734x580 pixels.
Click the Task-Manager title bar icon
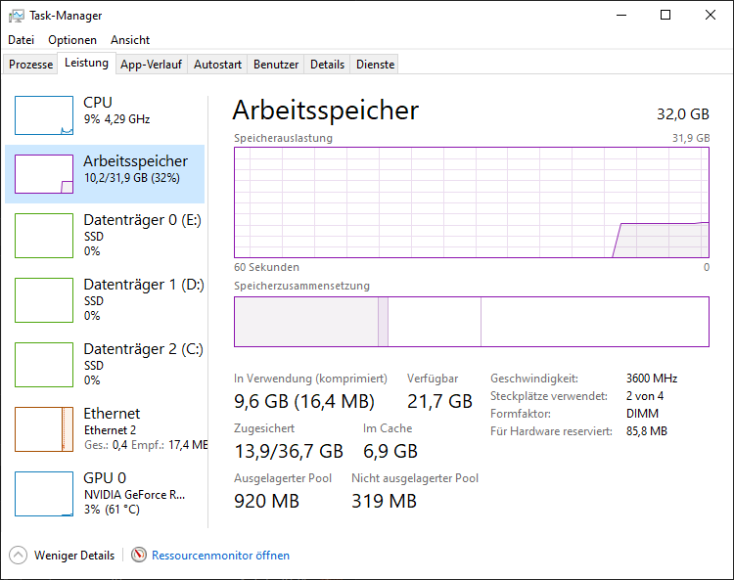click(16, 16)
